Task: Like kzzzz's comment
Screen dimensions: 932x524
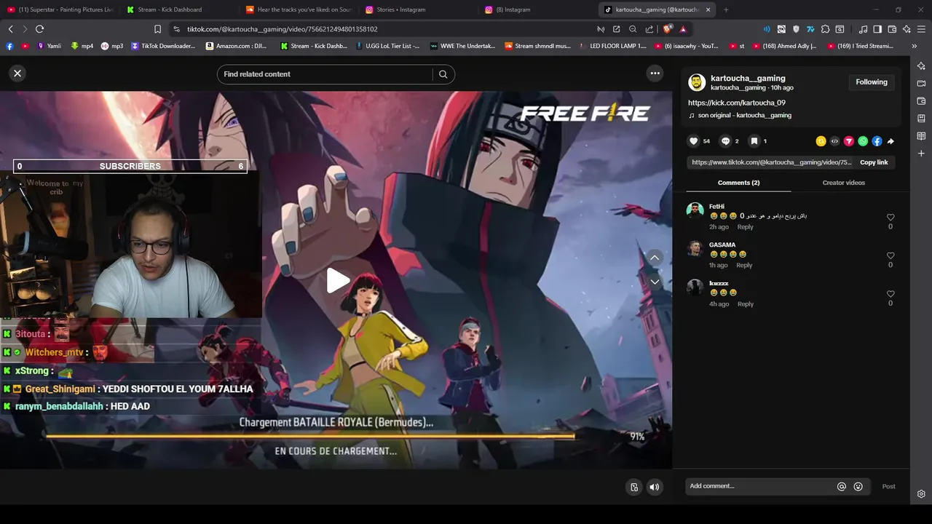Action: coord(890,294)
